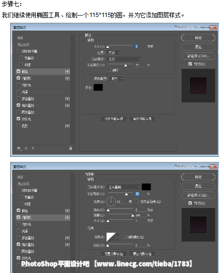
Task: Toggle 预览(V) preview checkbox in Stroke dialog
Action: pos(190,64)
